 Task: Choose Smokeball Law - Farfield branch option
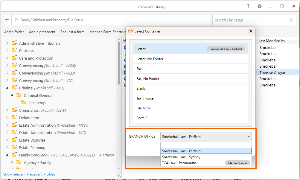click(x=206, y=151)
